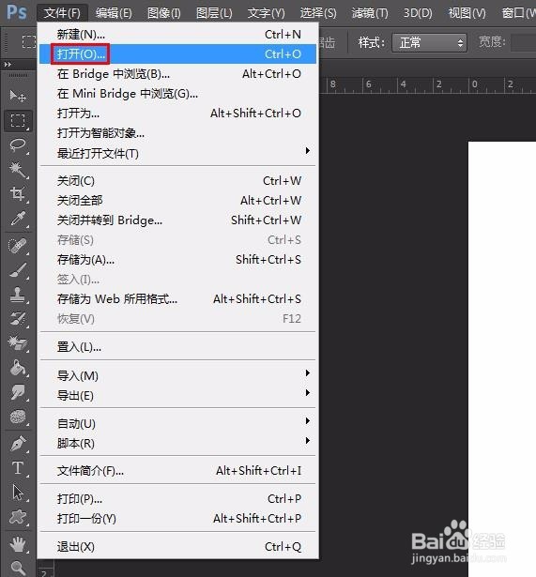This screenshot has width=536, height=577.
Task: Choose 存储为(A)... menu item
Action: point(178,260)
